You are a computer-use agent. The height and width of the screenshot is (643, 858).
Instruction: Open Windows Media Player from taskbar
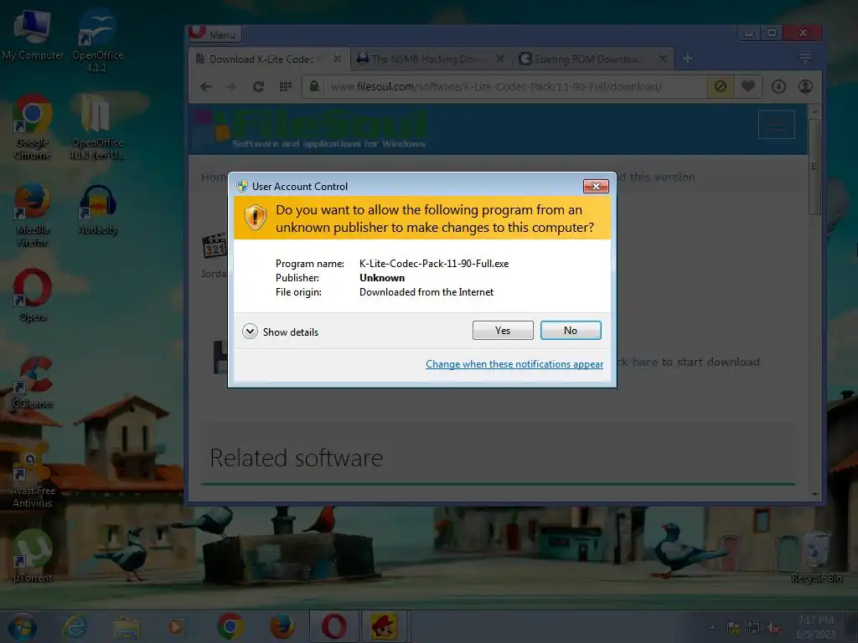[x=176, y=626]
